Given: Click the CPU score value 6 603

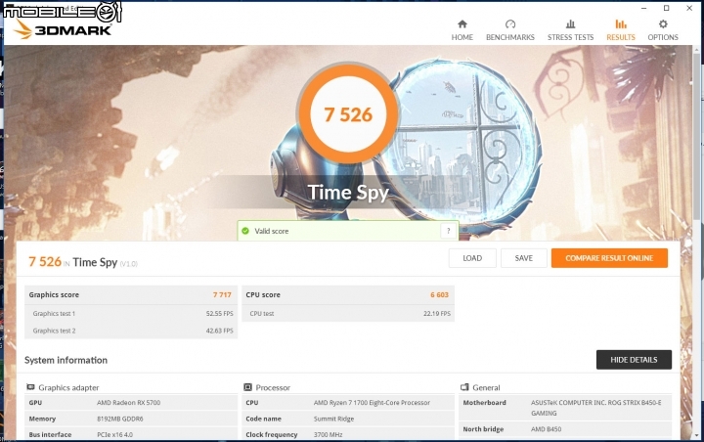Looking at the screenshot, I should (x=440, y=295).
